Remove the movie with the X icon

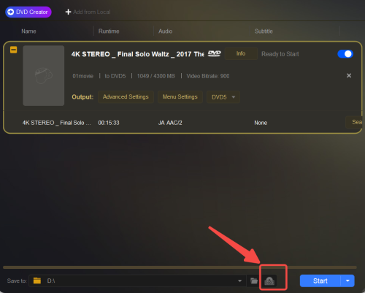pos(349,75)
